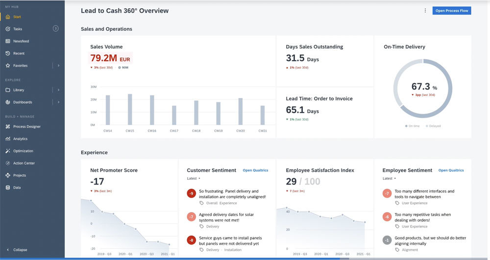This screenshot has height=260, width=490.
Task: Open Latest dropdown under Employee Sentiment
Action: point(389,178)
